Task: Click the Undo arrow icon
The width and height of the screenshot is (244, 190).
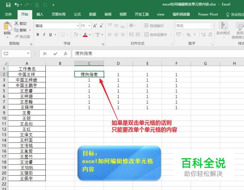Action: pos(17,5)
